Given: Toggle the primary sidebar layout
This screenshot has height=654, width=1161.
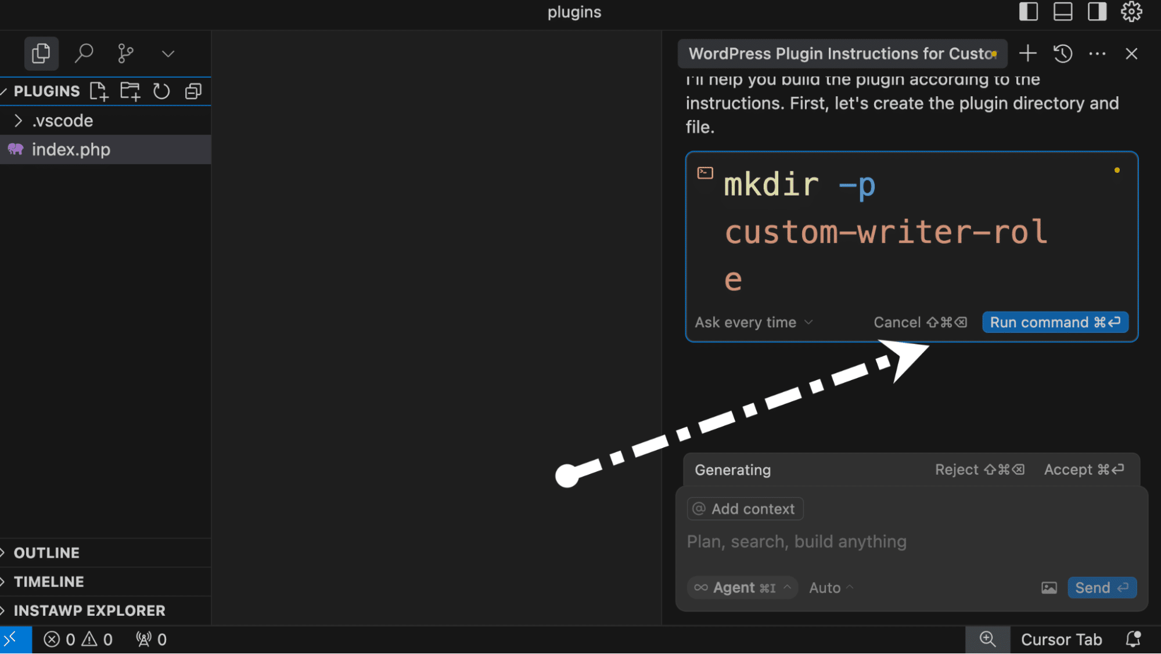Looking at the screenshot, I should (1028, 12).
